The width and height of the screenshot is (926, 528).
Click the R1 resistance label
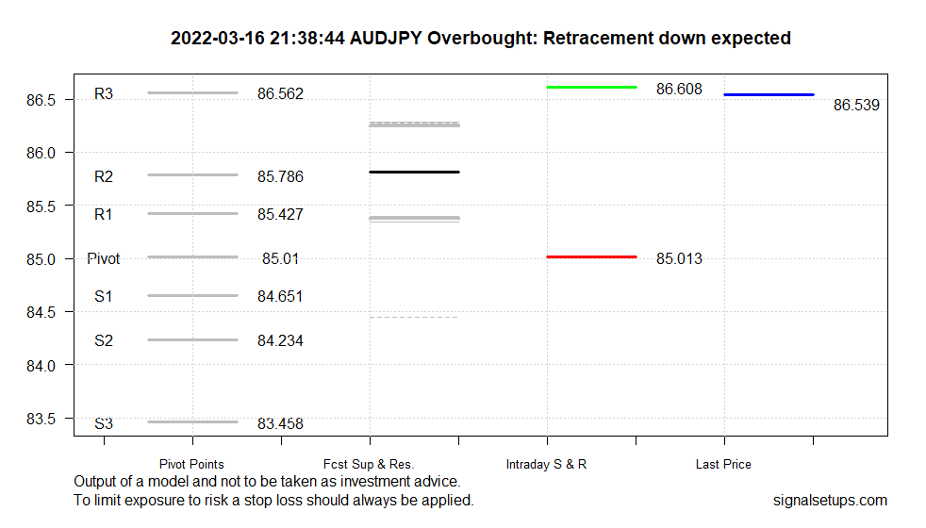tap(104, 215)
